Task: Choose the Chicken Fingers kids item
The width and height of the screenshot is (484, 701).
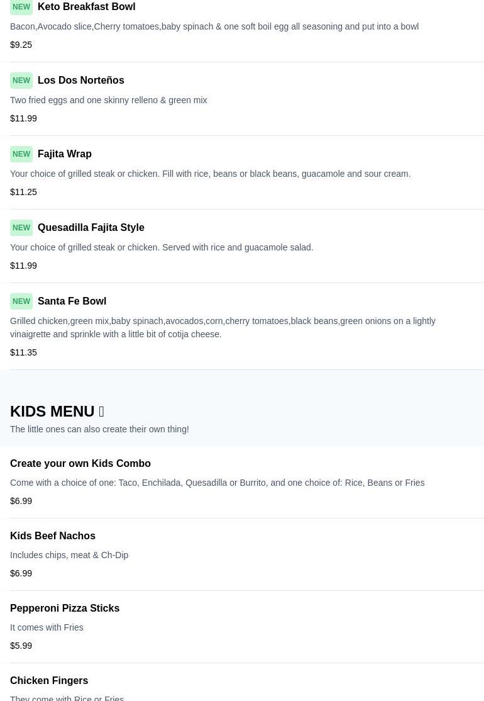Action: (49, 681)
